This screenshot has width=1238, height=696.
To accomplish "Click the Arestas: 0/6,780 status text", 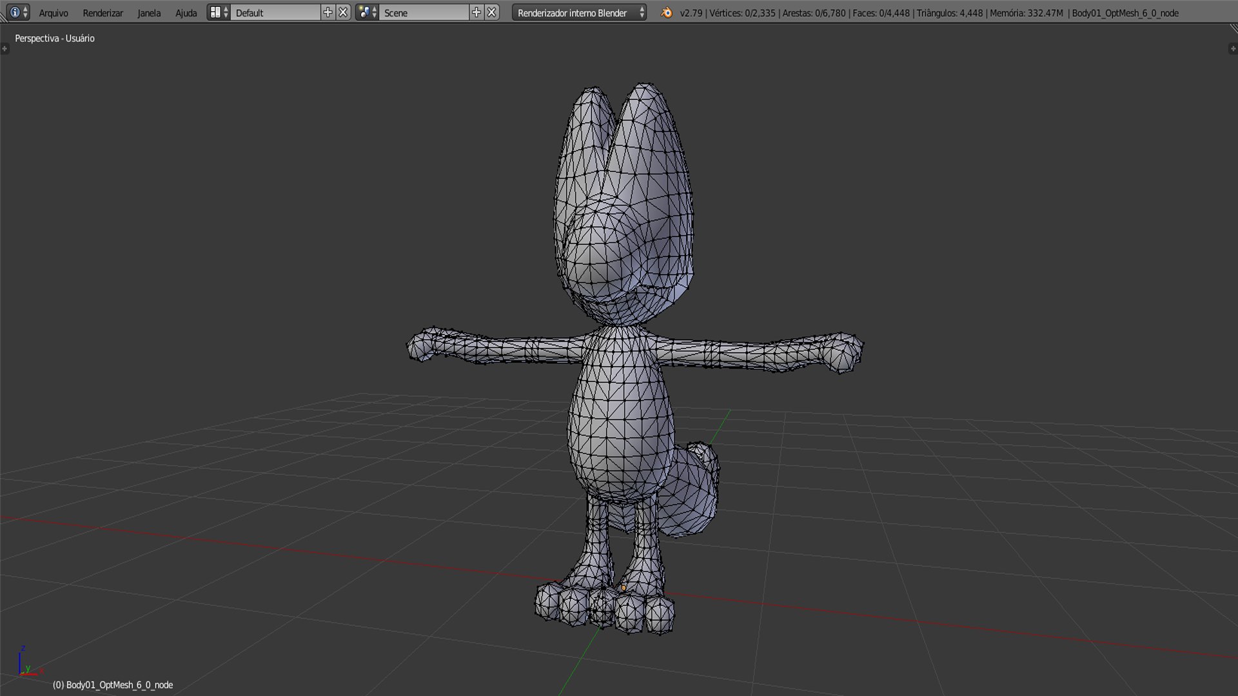I will click(814, 13).
